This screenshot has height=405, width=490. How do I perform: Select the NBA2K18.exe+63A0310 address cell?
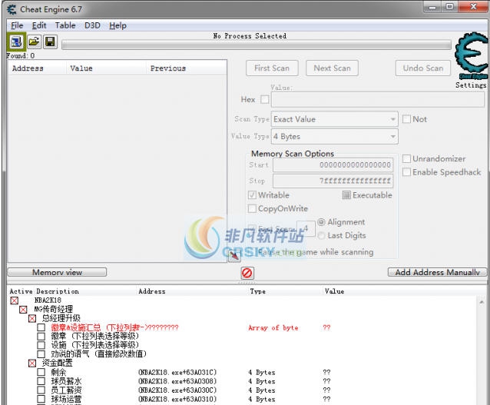pyautogui.click(x=177, y=399)
